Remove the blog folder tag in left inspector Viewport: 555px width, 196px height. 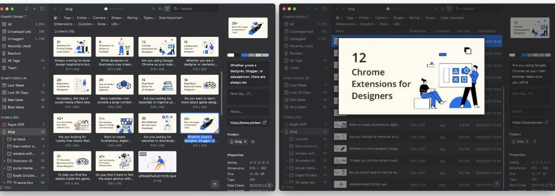pyautogui.click(x=245, y=142)
